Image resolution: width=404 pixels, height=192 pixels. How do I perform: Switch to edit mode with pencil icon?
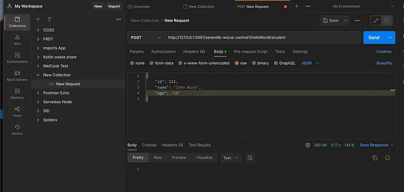click(x=376, y=21)
